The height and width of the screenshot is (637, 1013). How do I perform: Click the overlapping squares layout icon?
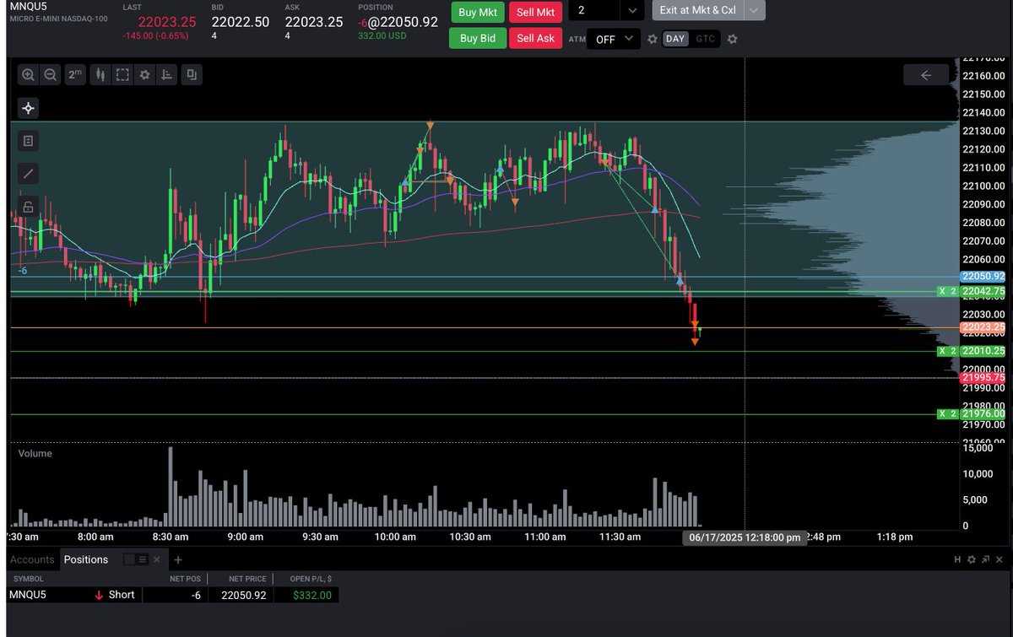[x=192, y=75]
